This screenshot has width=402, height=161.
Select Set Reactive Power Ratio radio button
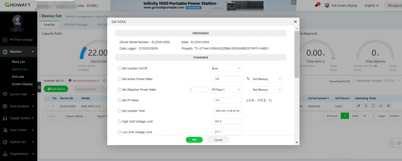tap(119, 89)
